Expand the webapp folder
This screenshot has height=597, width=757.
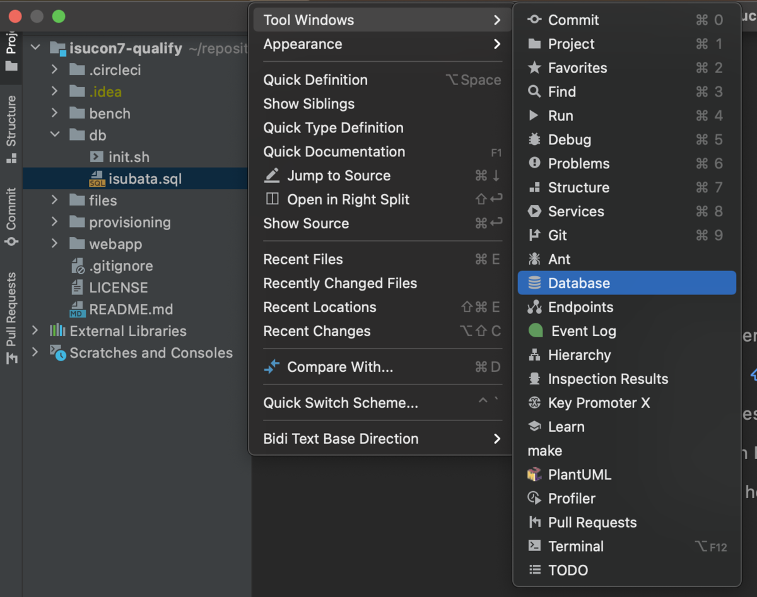pyautogui.click(x=54, y=243)
